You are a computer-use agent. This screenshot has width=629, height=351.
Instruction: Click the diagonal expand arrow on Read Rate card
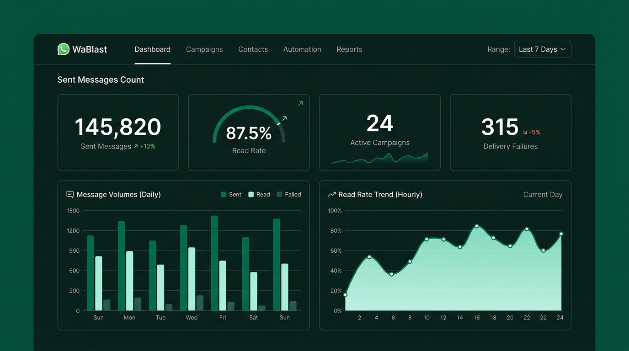pos(301,103)
